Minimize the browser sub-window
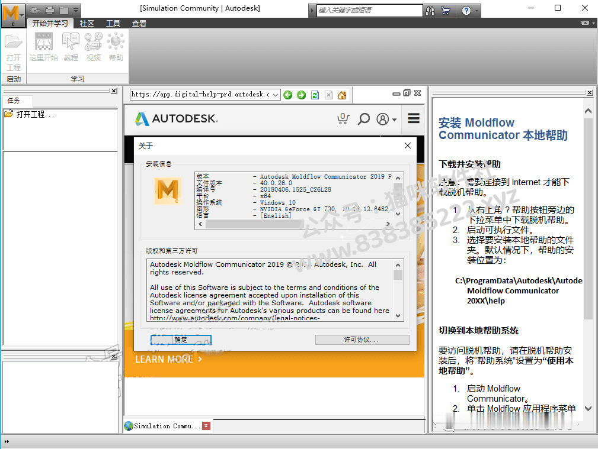Screen dimensions: 598x449 click(x=396, y=93)
